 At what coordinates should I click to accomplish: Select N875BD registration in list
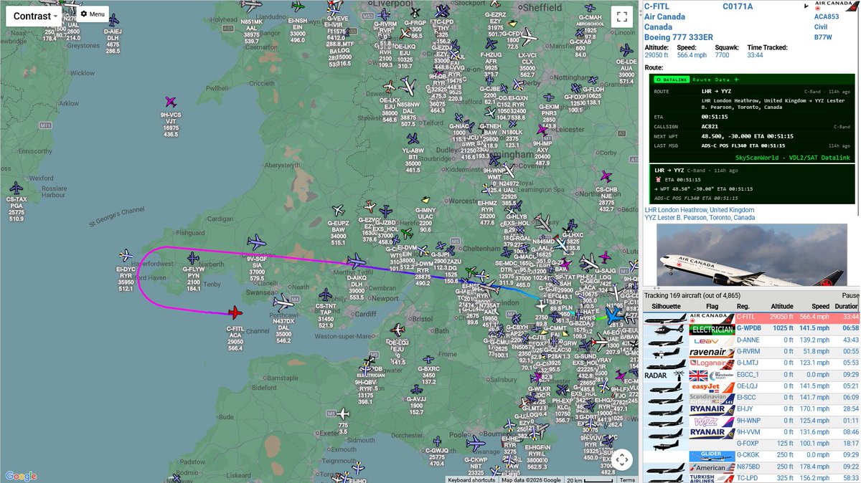pos(749,467)
